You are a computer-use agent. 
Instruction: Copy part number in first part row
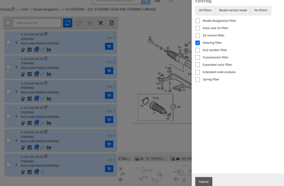coord(46,34)
